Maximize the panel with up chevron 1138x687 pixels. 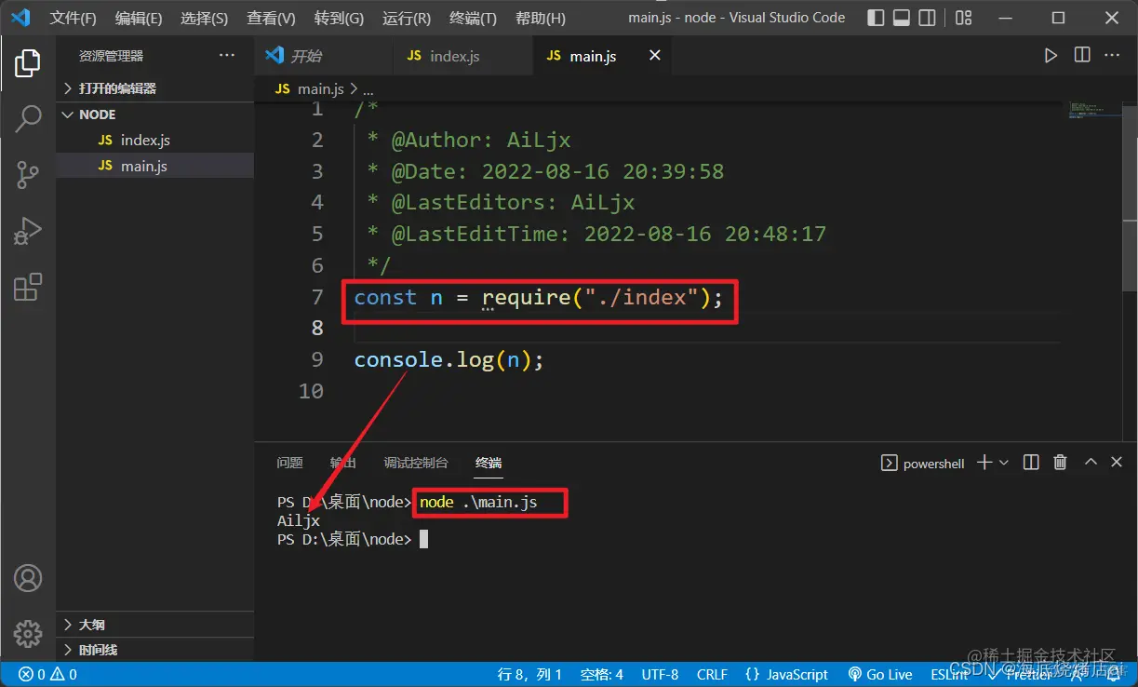(1091, 463)
